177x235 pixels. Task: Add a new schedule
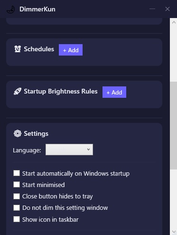pos(71,50)
